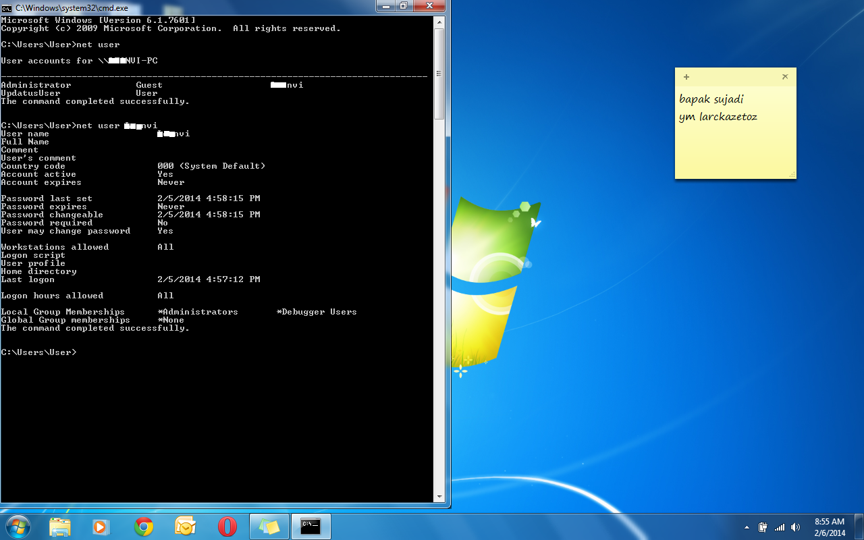Select the Command Prompt taskbar button
The height and width of the screenshot is (540, 864).
pos(310,526)
